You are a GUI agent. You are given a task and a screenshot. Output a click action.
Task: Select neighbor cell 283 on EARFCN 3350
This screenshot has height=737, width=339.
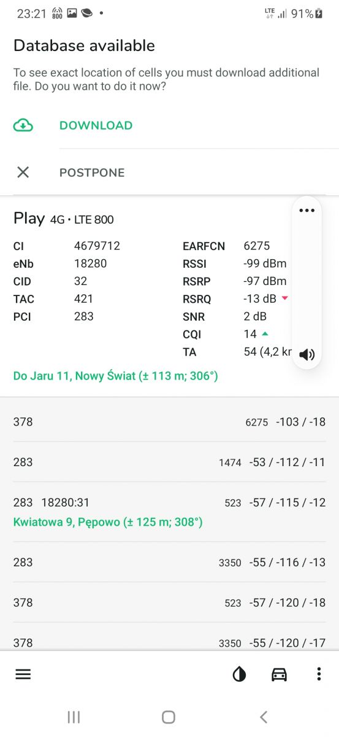169,562
